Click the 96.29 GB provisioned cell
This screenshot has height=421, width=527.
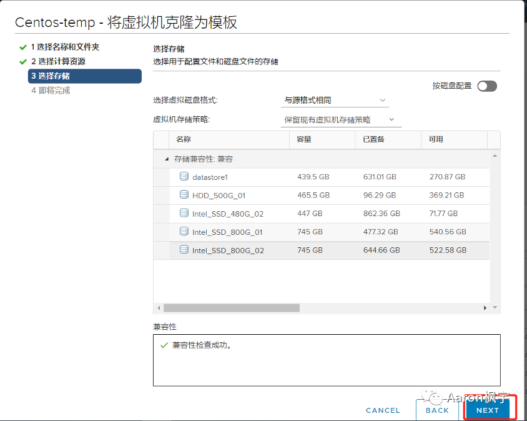(x=380, y=195)
